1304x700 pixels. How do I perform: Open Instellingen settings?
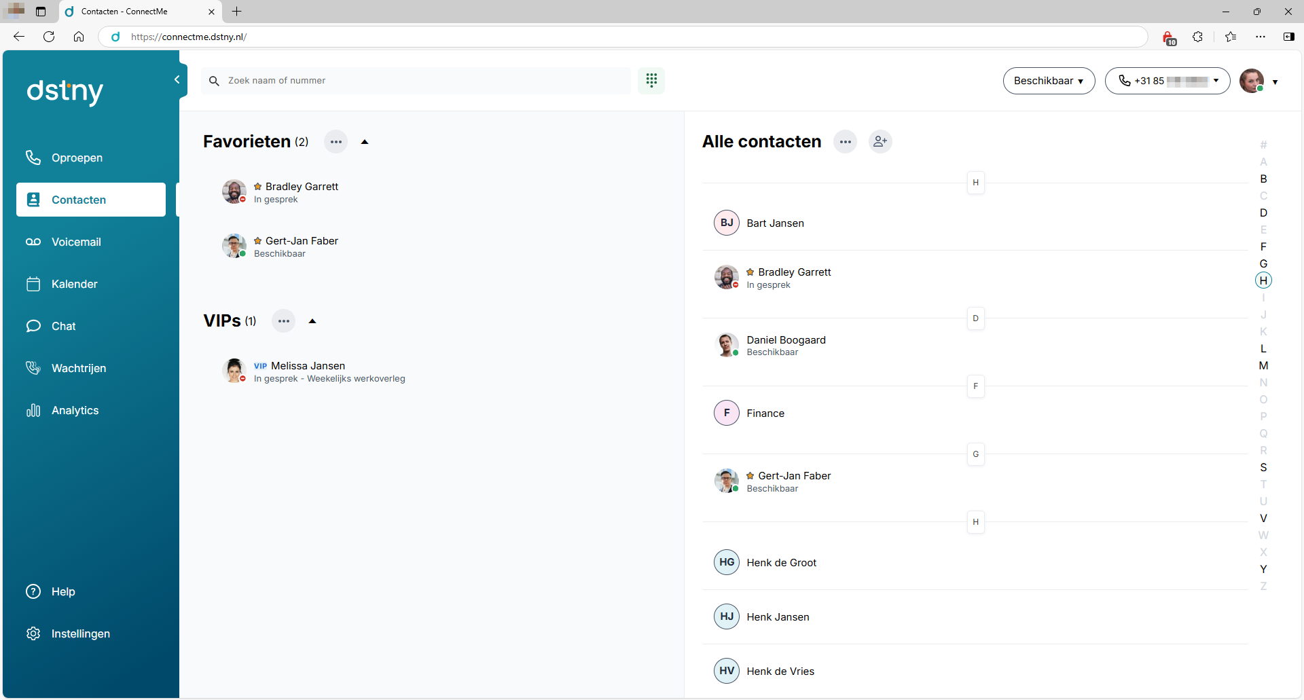(80, 633)
